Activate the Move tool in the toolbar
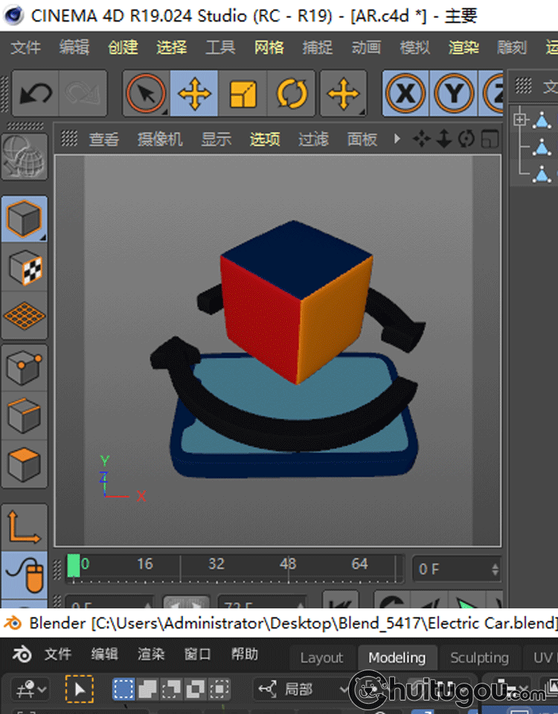 point(194,94)
